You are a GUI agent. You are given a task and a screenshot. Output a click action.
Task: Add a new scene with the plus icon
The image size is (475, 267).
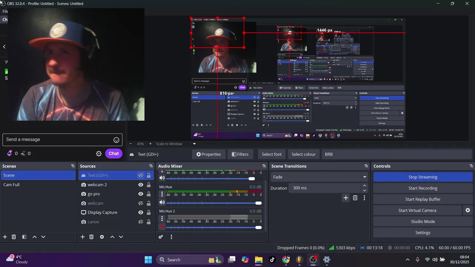5,237
